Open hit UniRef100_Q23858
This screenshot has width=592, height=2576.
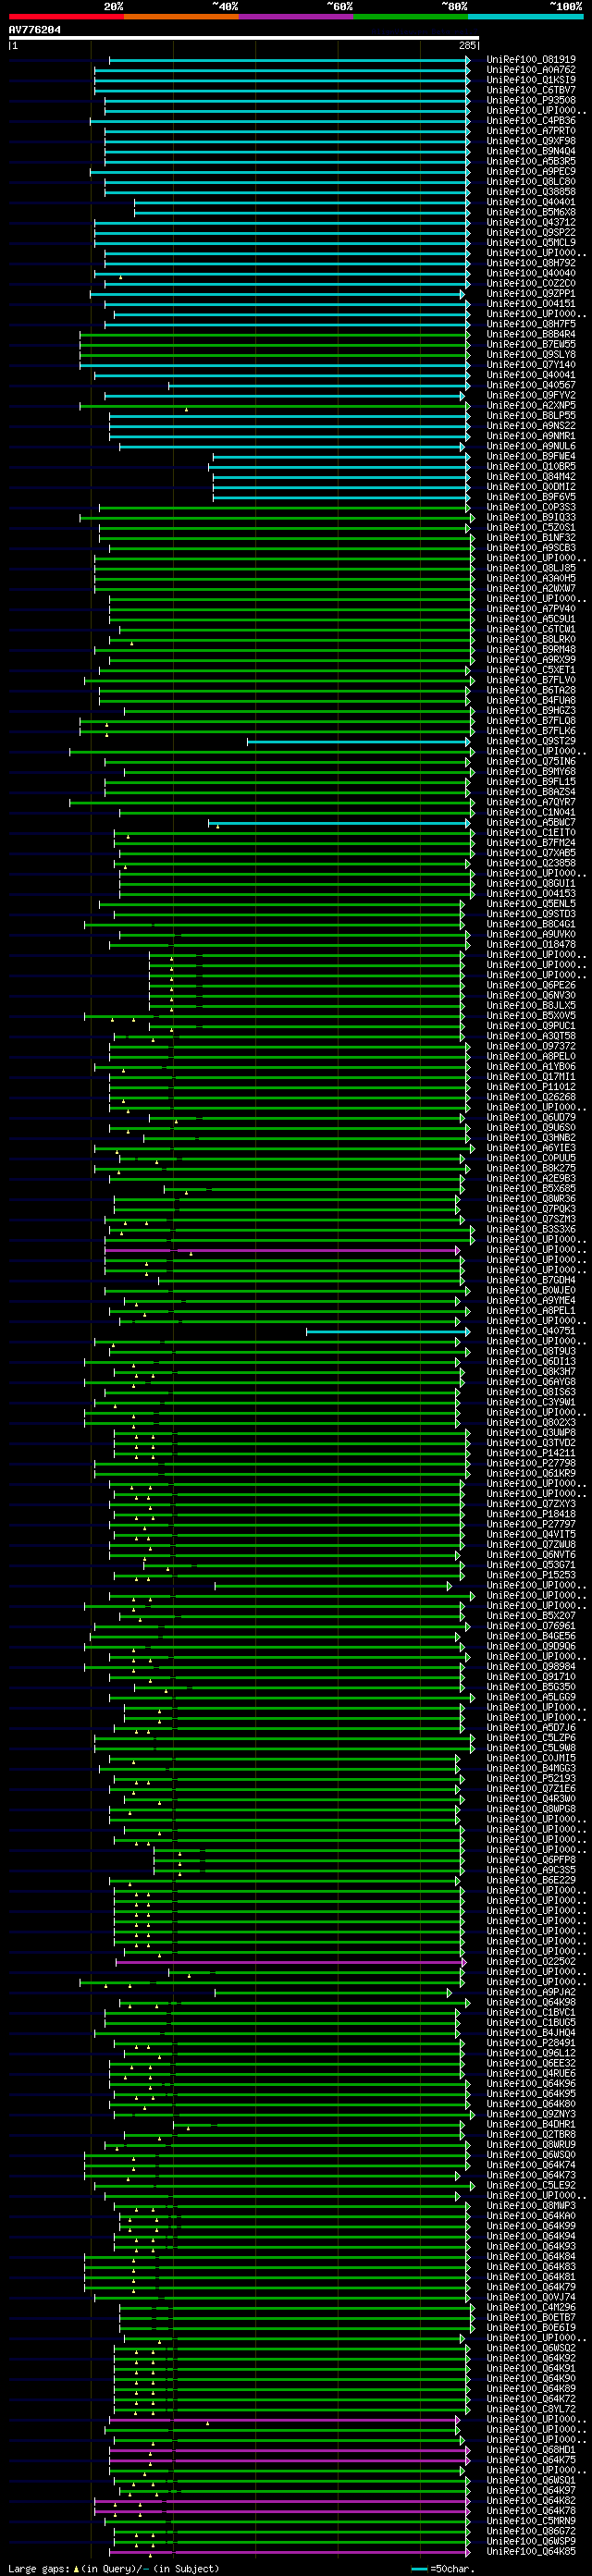coord(531,863)
